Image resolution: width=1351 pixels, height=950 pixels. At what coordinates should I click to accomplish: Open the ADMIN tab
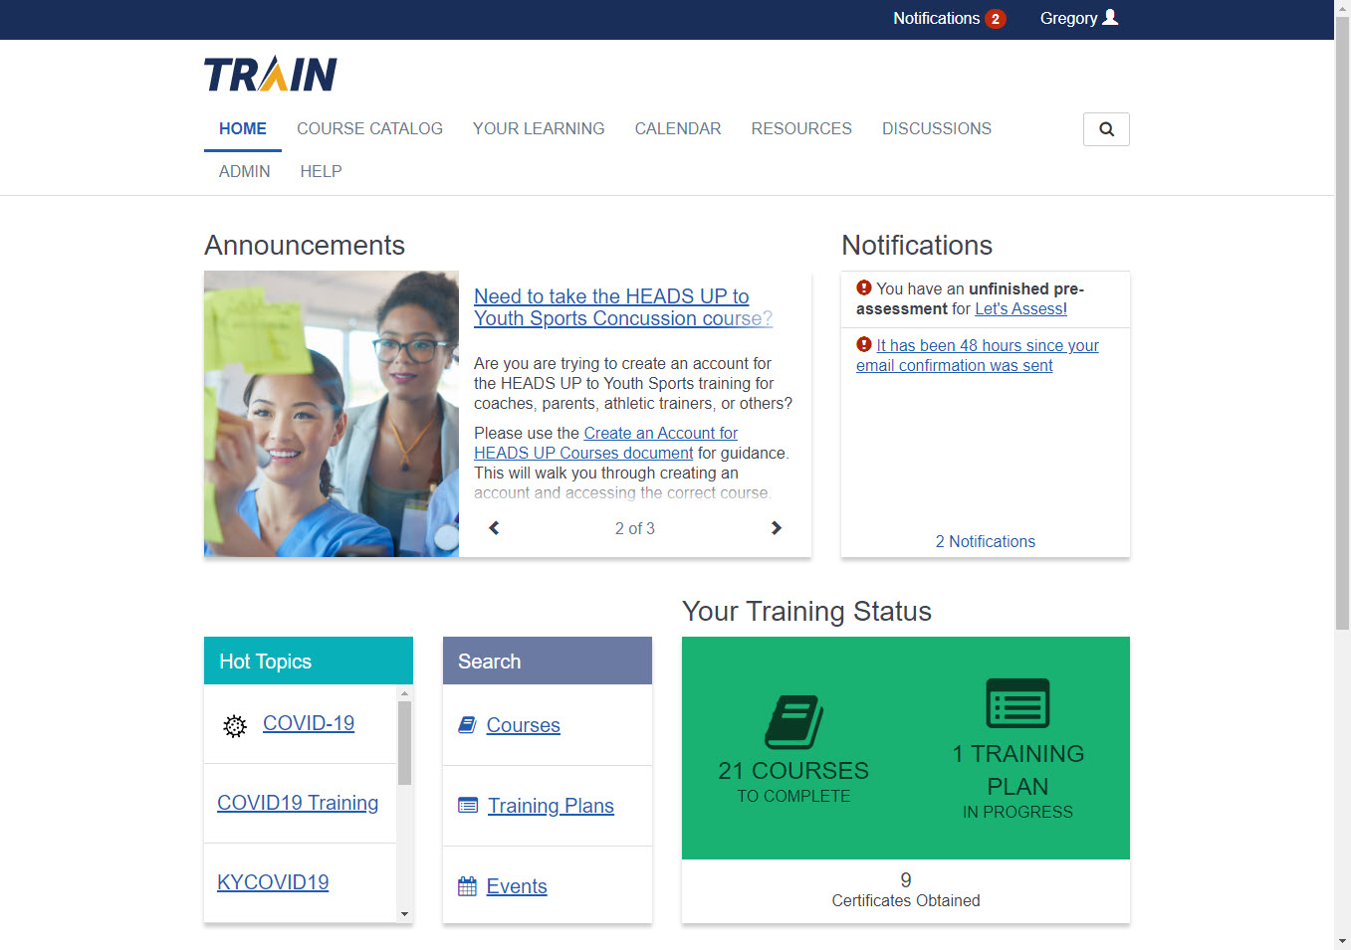pos(245,172)
